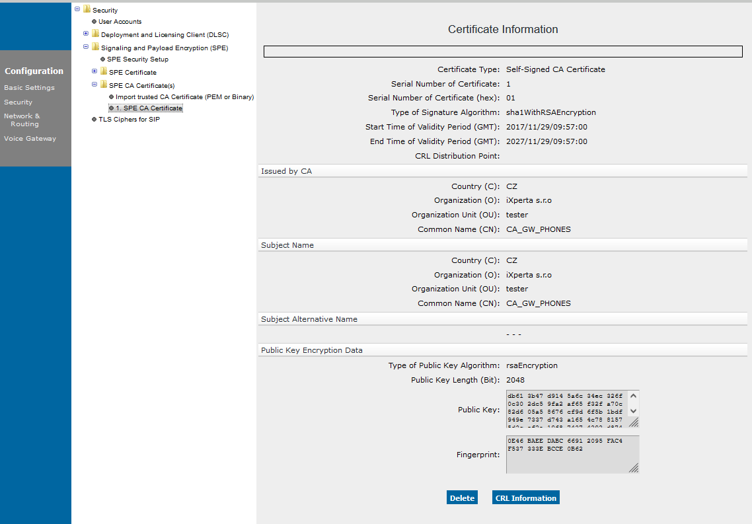This screenshot has width=752, height=524.
Task: Click the DLSC folder icon
Action: (95, 34)
